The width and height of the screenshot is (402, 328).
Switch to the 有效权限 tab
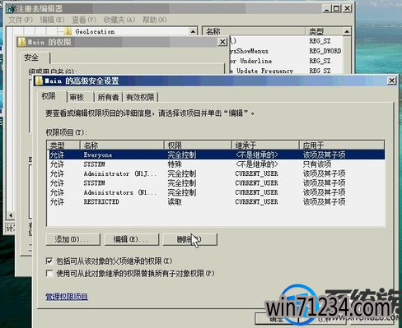[140, 97]
